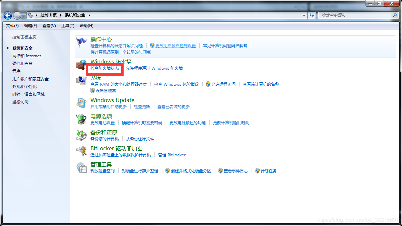Open the 工具(T) menu
The image size is (402, 226).
(68, 26)
